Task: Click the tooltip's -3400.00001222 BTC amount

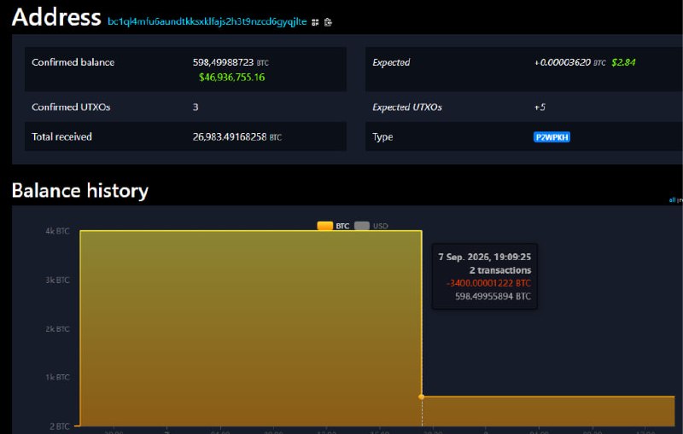Action: [x=488, y=283]
